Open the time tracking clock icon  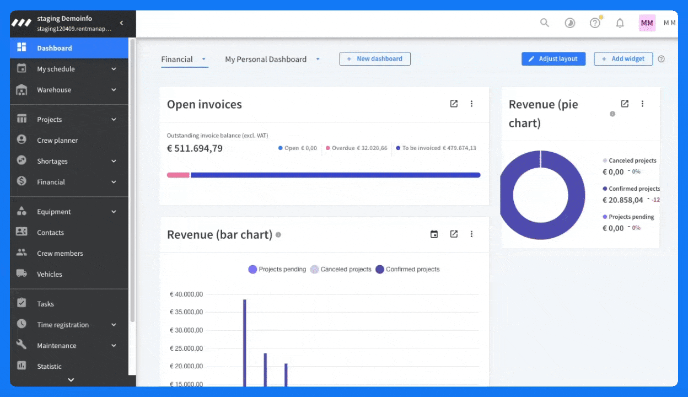pos(570,23)
